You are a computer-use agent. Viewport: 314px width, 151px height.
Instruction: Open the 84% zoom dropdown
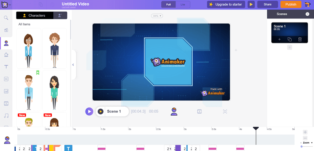(x=157, y=16)
